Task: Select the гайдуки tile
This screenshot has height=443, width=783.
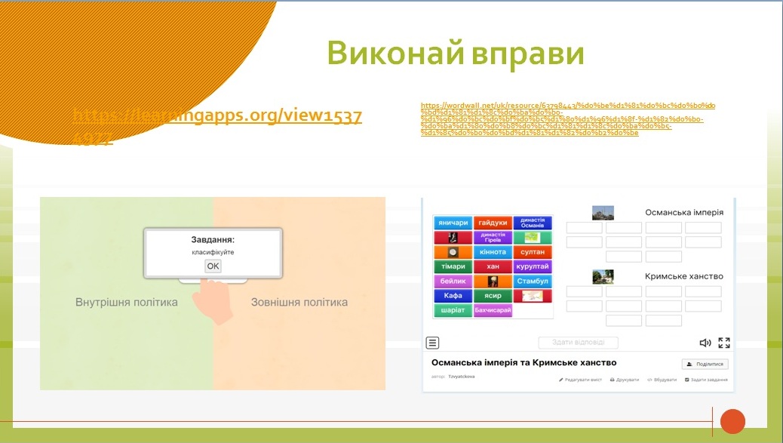Action: tap(493, 223)
